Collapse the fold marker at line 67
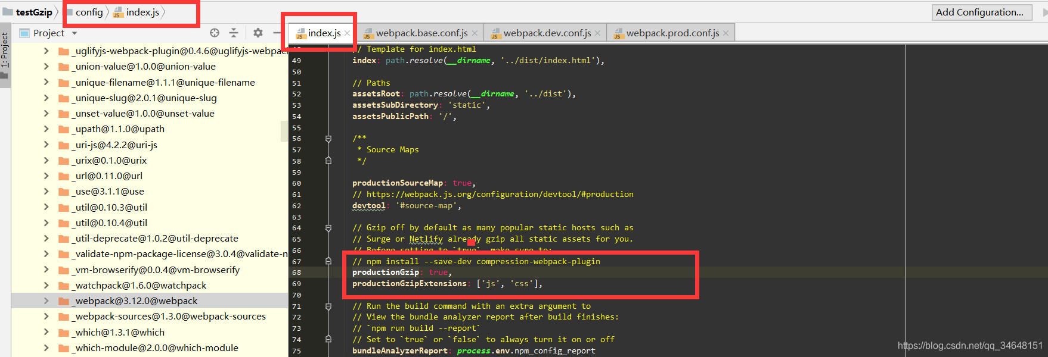Viewport: 1048px width, 357px height. pos(328,261)
